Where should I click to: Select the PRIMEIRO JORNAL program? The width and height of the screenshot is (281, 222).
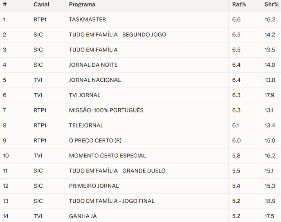[x=94, y=186]
